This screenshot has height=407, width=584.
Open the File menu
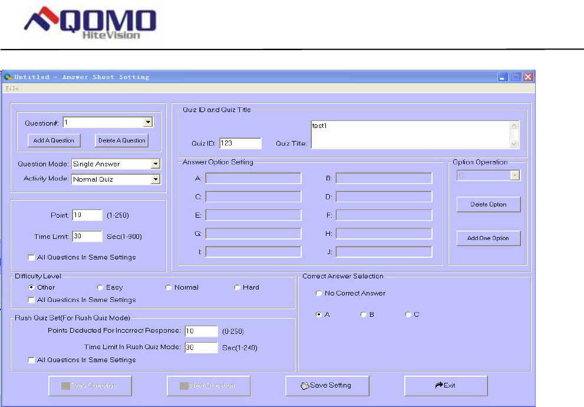(12, 88)
